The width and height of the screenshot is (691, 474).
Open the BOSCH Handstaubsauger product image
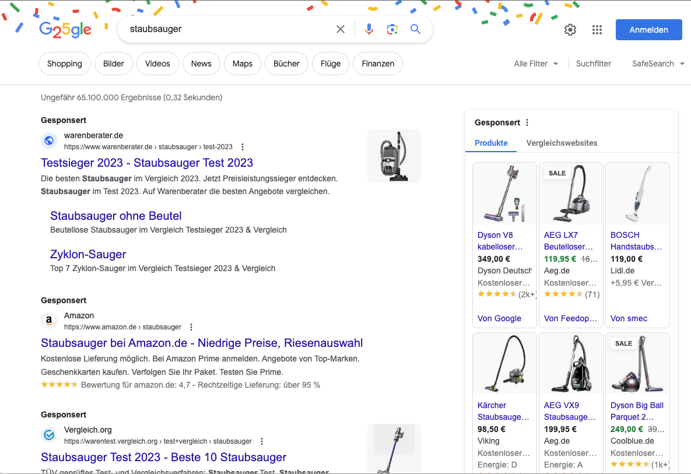click(x=638, y=194)
